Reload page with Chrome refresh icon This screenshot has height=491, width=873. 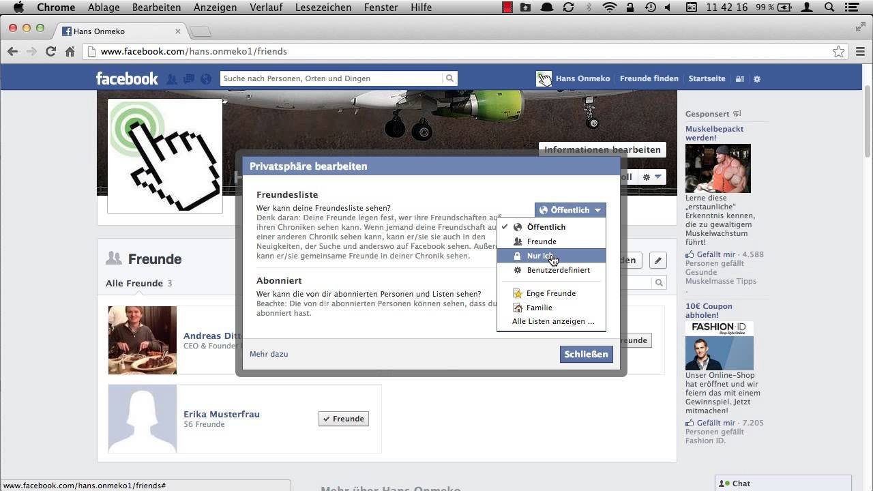point(50,51)
